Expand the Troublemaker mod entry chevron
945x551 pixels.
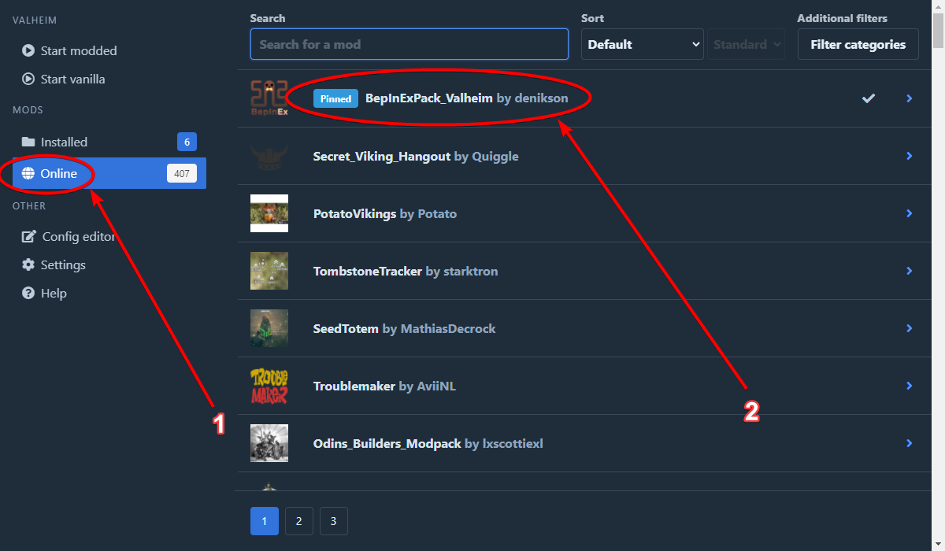point(909,386)
